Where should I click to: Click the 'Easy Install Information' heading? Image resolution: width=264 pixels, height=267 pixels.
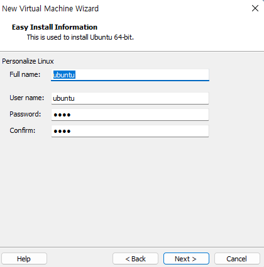55,27
